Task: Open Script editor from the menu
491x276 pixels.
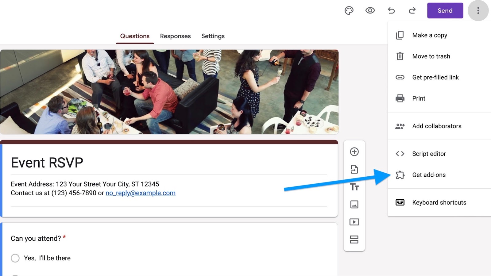Action: point(429,154)
